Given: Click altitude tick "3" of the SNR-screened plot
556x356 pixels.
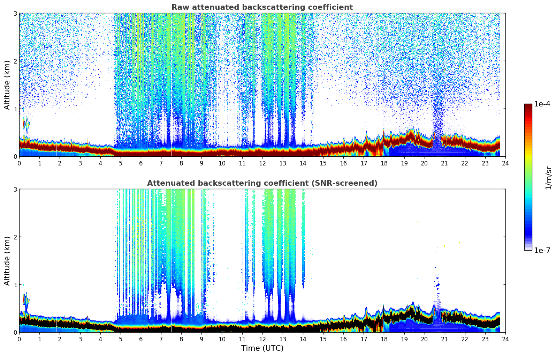Looking at the screenshot, I should 15,189.
